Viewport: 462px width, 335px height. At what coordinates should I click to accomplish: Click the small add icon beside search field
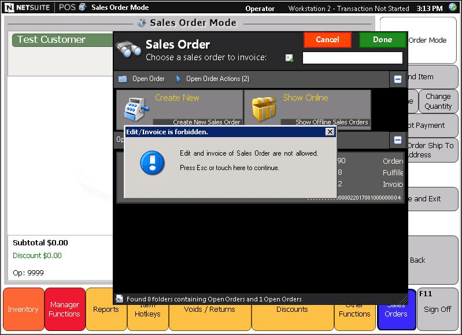tap(290, 58)
